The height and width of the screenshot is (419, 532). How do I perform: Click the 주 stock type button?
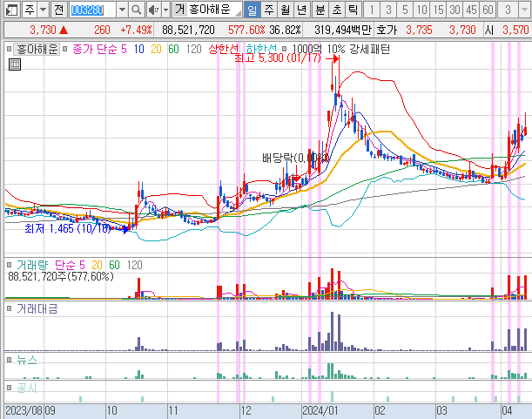[30, 10]
